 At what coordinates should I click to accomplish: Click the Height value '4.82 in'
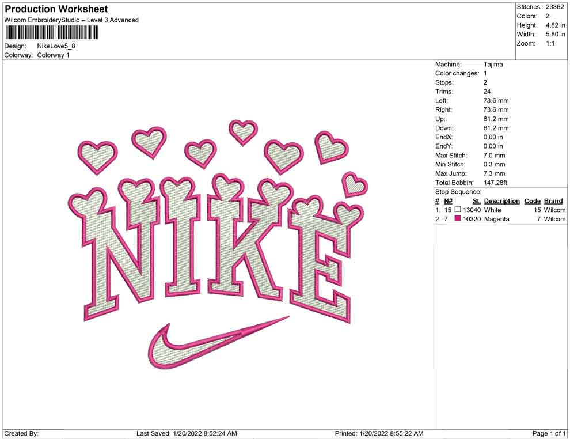[x=555, y=25]
